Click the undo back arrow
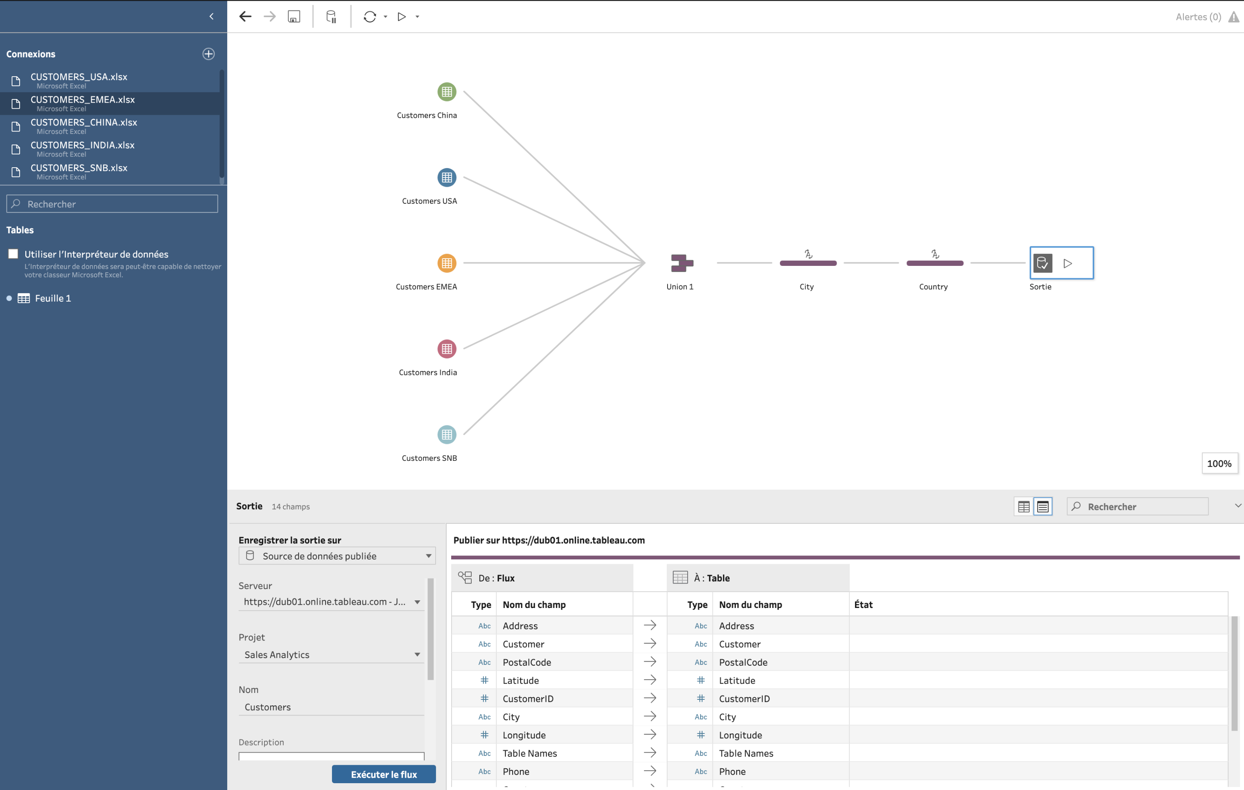Viewport: 1244px width, 790px height. click(x=245, y=16)
